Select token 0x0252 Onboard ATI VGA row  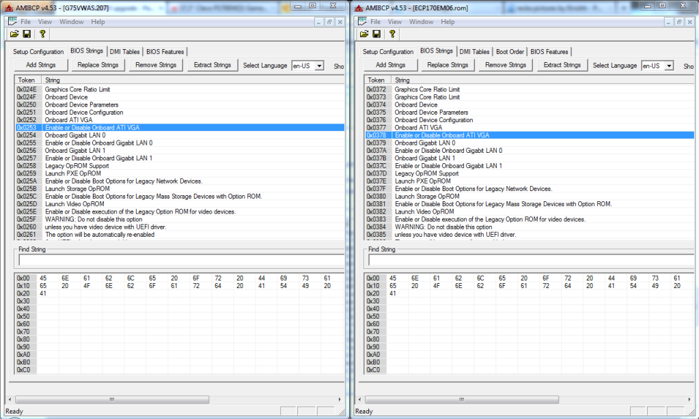[180, 120]
